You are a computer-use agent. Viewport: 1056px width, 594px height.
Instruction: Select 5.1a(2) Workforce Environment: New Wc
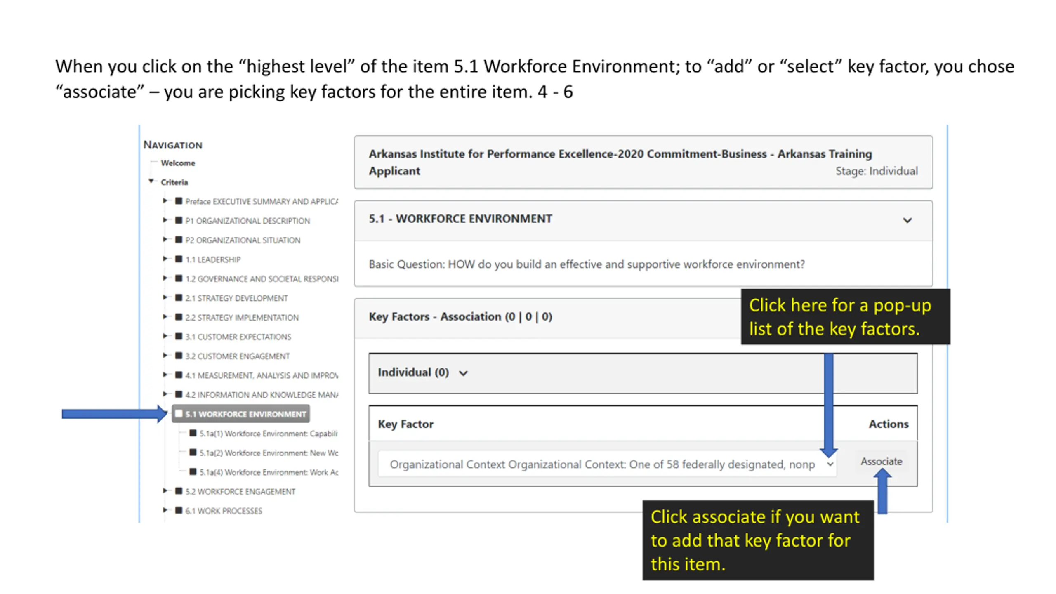pos(269,453)
